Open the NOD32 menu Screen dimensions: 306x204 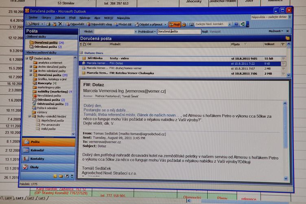point(109,18)
